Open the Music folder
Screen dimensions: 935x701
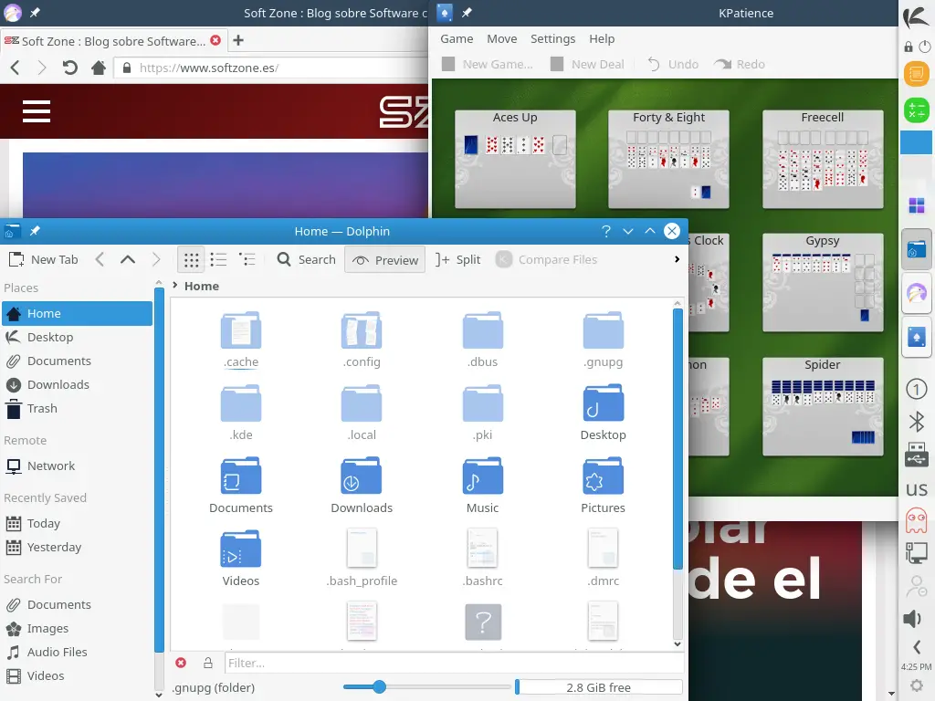pos(482,485)
